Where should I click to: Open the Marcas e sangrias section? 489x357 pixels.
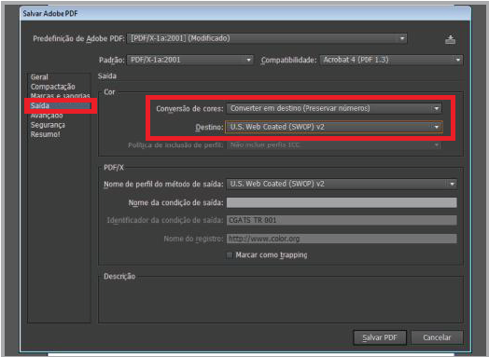(x=60, y=96)
